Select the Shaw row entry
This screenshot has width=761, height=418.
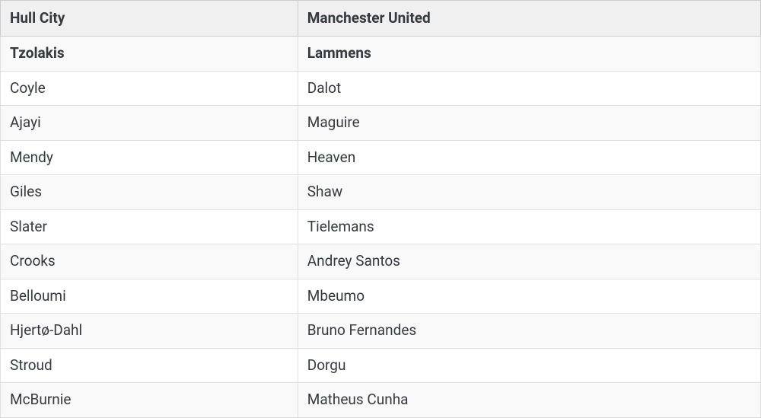pos(529,193)
